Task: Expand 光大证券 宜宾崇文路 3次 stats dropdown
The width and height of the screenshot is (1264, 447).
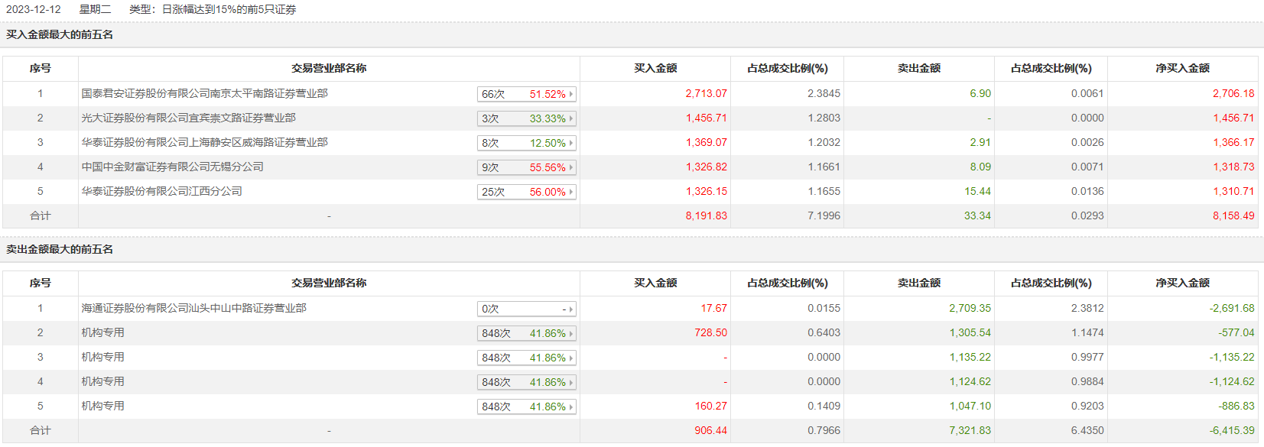Action: click(x=526, y=118)
